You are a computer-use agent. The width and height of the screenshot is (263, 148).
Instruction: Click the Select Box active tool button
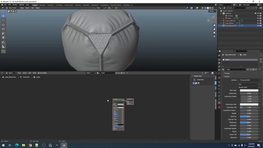194,80
